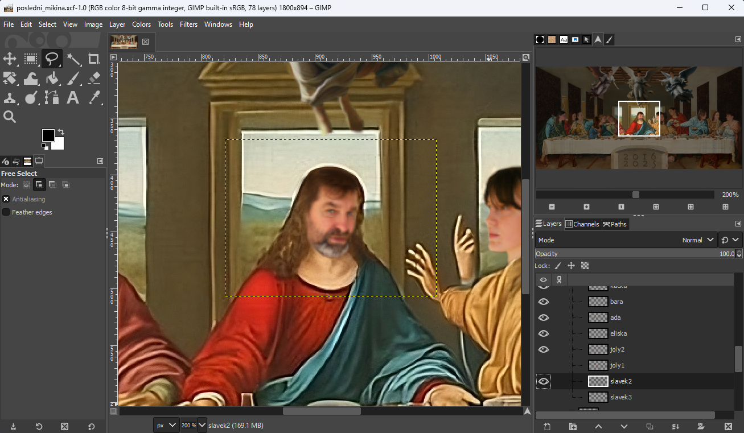Toggle lock pixels on the layer
Image resolution: width=744 pixels, height=433 pixels.
point(558,266)
